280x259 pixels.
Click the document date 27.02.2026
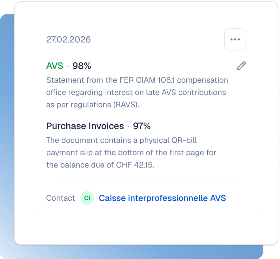coord(68,39)
